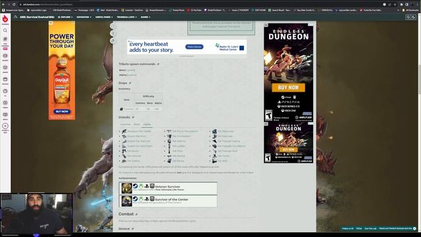
Task: Edit the Tribute spawn commands section
Action: click(x=158, y=65)
